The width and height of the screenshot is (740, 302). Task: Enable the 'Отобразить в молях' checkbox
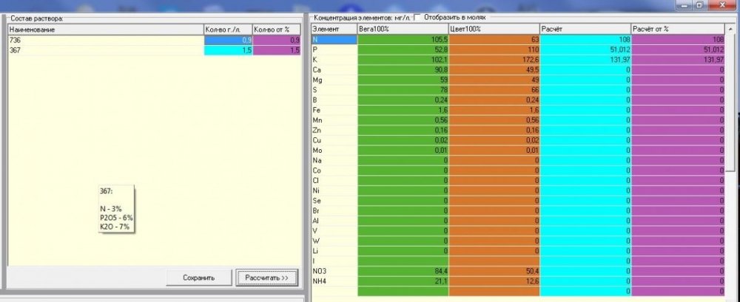(417, 18)
